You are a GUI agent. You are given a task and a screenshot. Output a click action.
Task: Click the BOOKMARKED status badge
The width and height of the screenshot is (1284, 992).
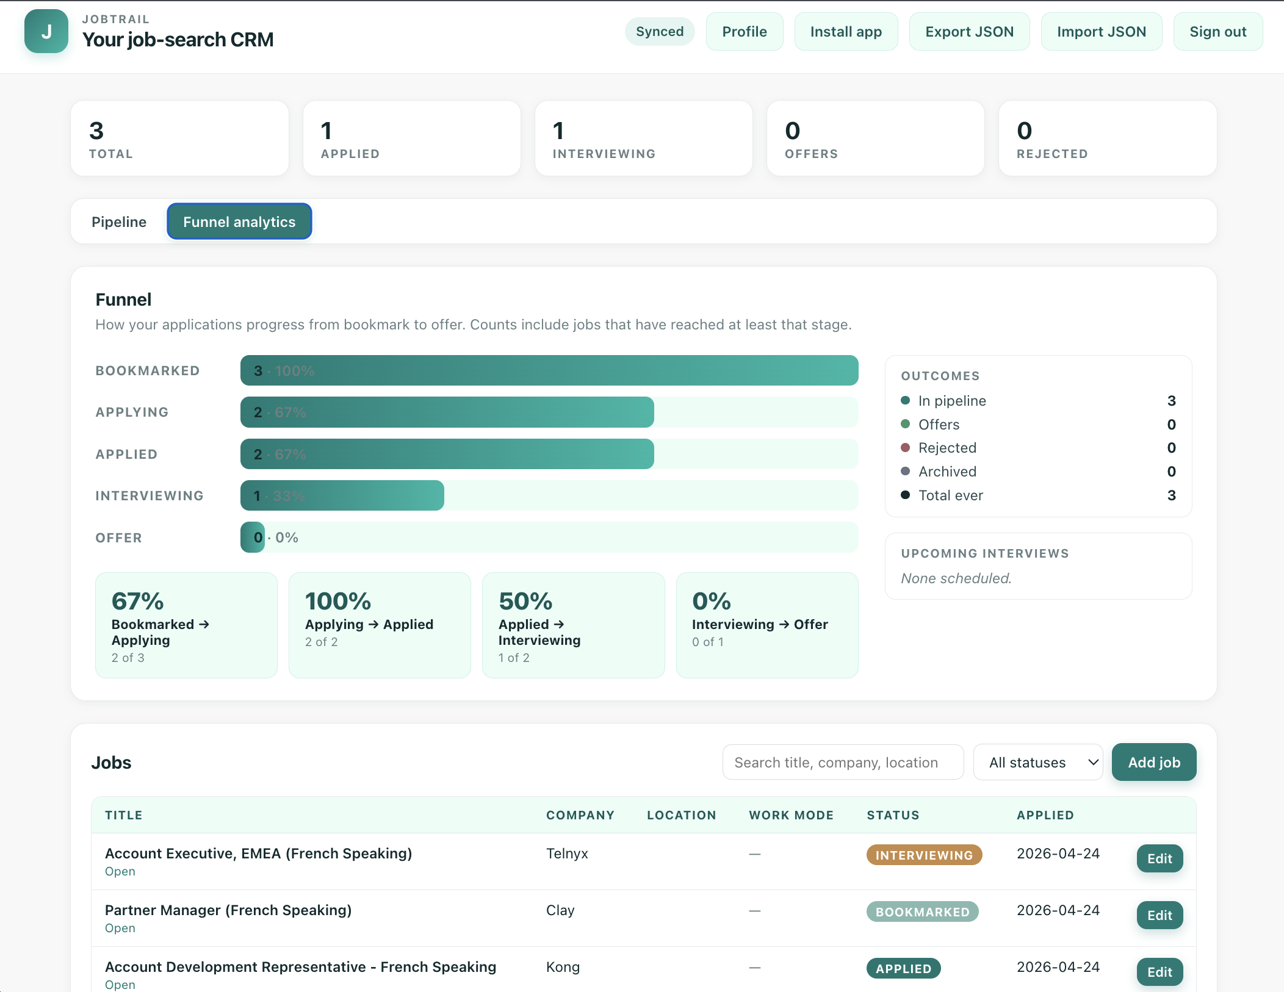point(923,911)
